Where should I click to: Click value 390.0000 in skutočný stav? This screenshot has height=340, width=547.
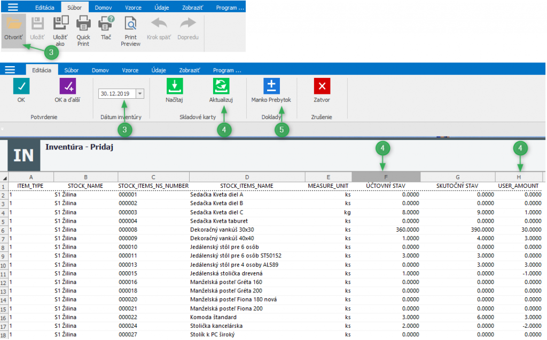(x=482, y=230)
